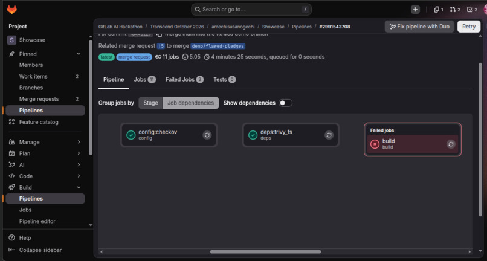Click the latest badge
The image size is (487, 261).
coord(106,57)
